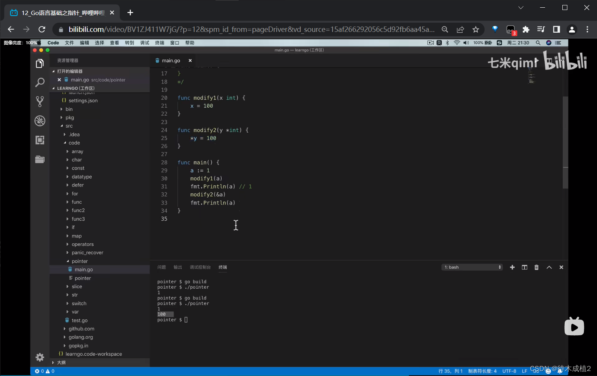Open a new browser tab
The width and height of the screenshot is (597, 376).
click(130, 13)
